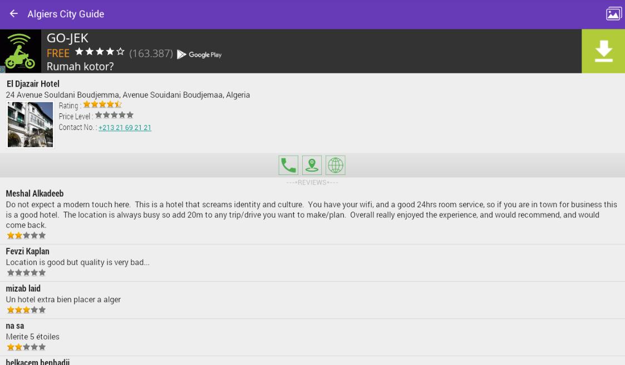This screenshot has width=625, height=365.
Task: Click the Avenue Souidani Boudjemaa address line
Action: (127, 95)
